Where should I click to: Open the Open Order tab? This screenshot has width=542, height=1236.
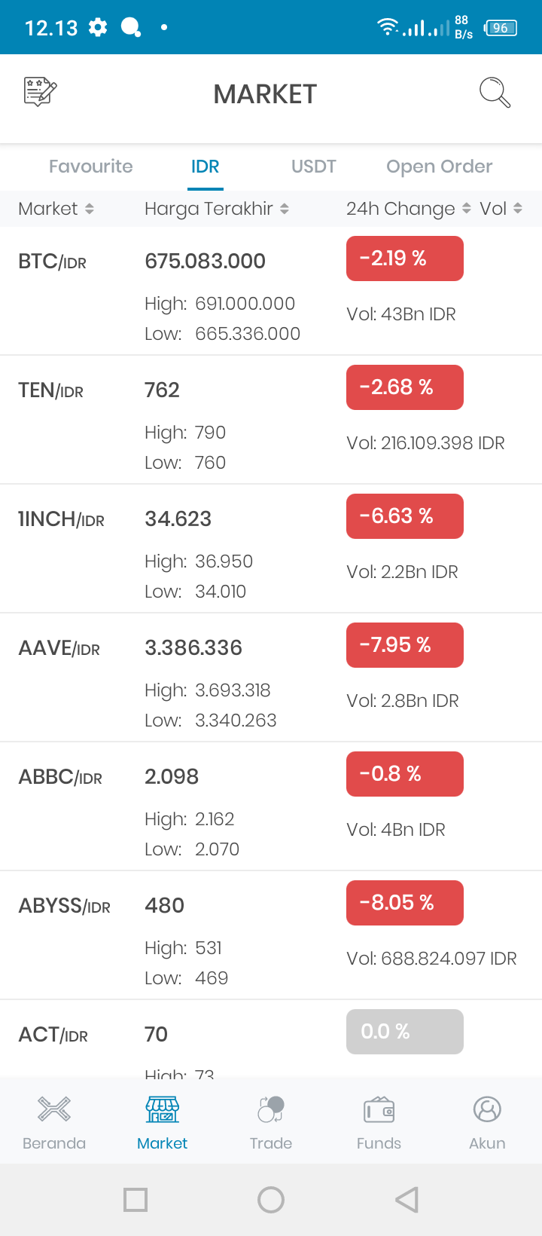point(440,167)
